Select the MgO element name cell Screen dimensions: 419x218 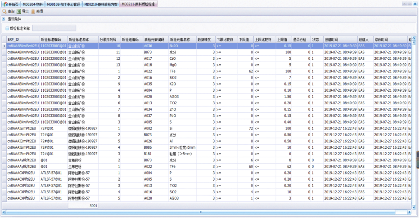coord(183,65)
